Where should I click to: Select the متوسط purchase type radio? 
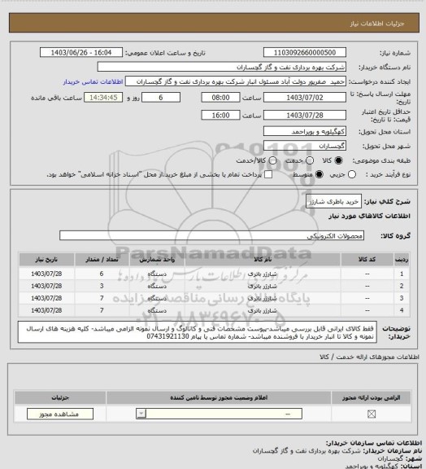pyautogui.click(x=319, y=174)
